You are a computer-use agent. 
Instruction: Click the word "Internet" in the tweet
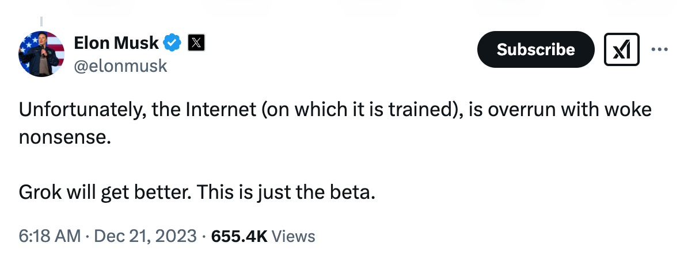click(221, 110)
